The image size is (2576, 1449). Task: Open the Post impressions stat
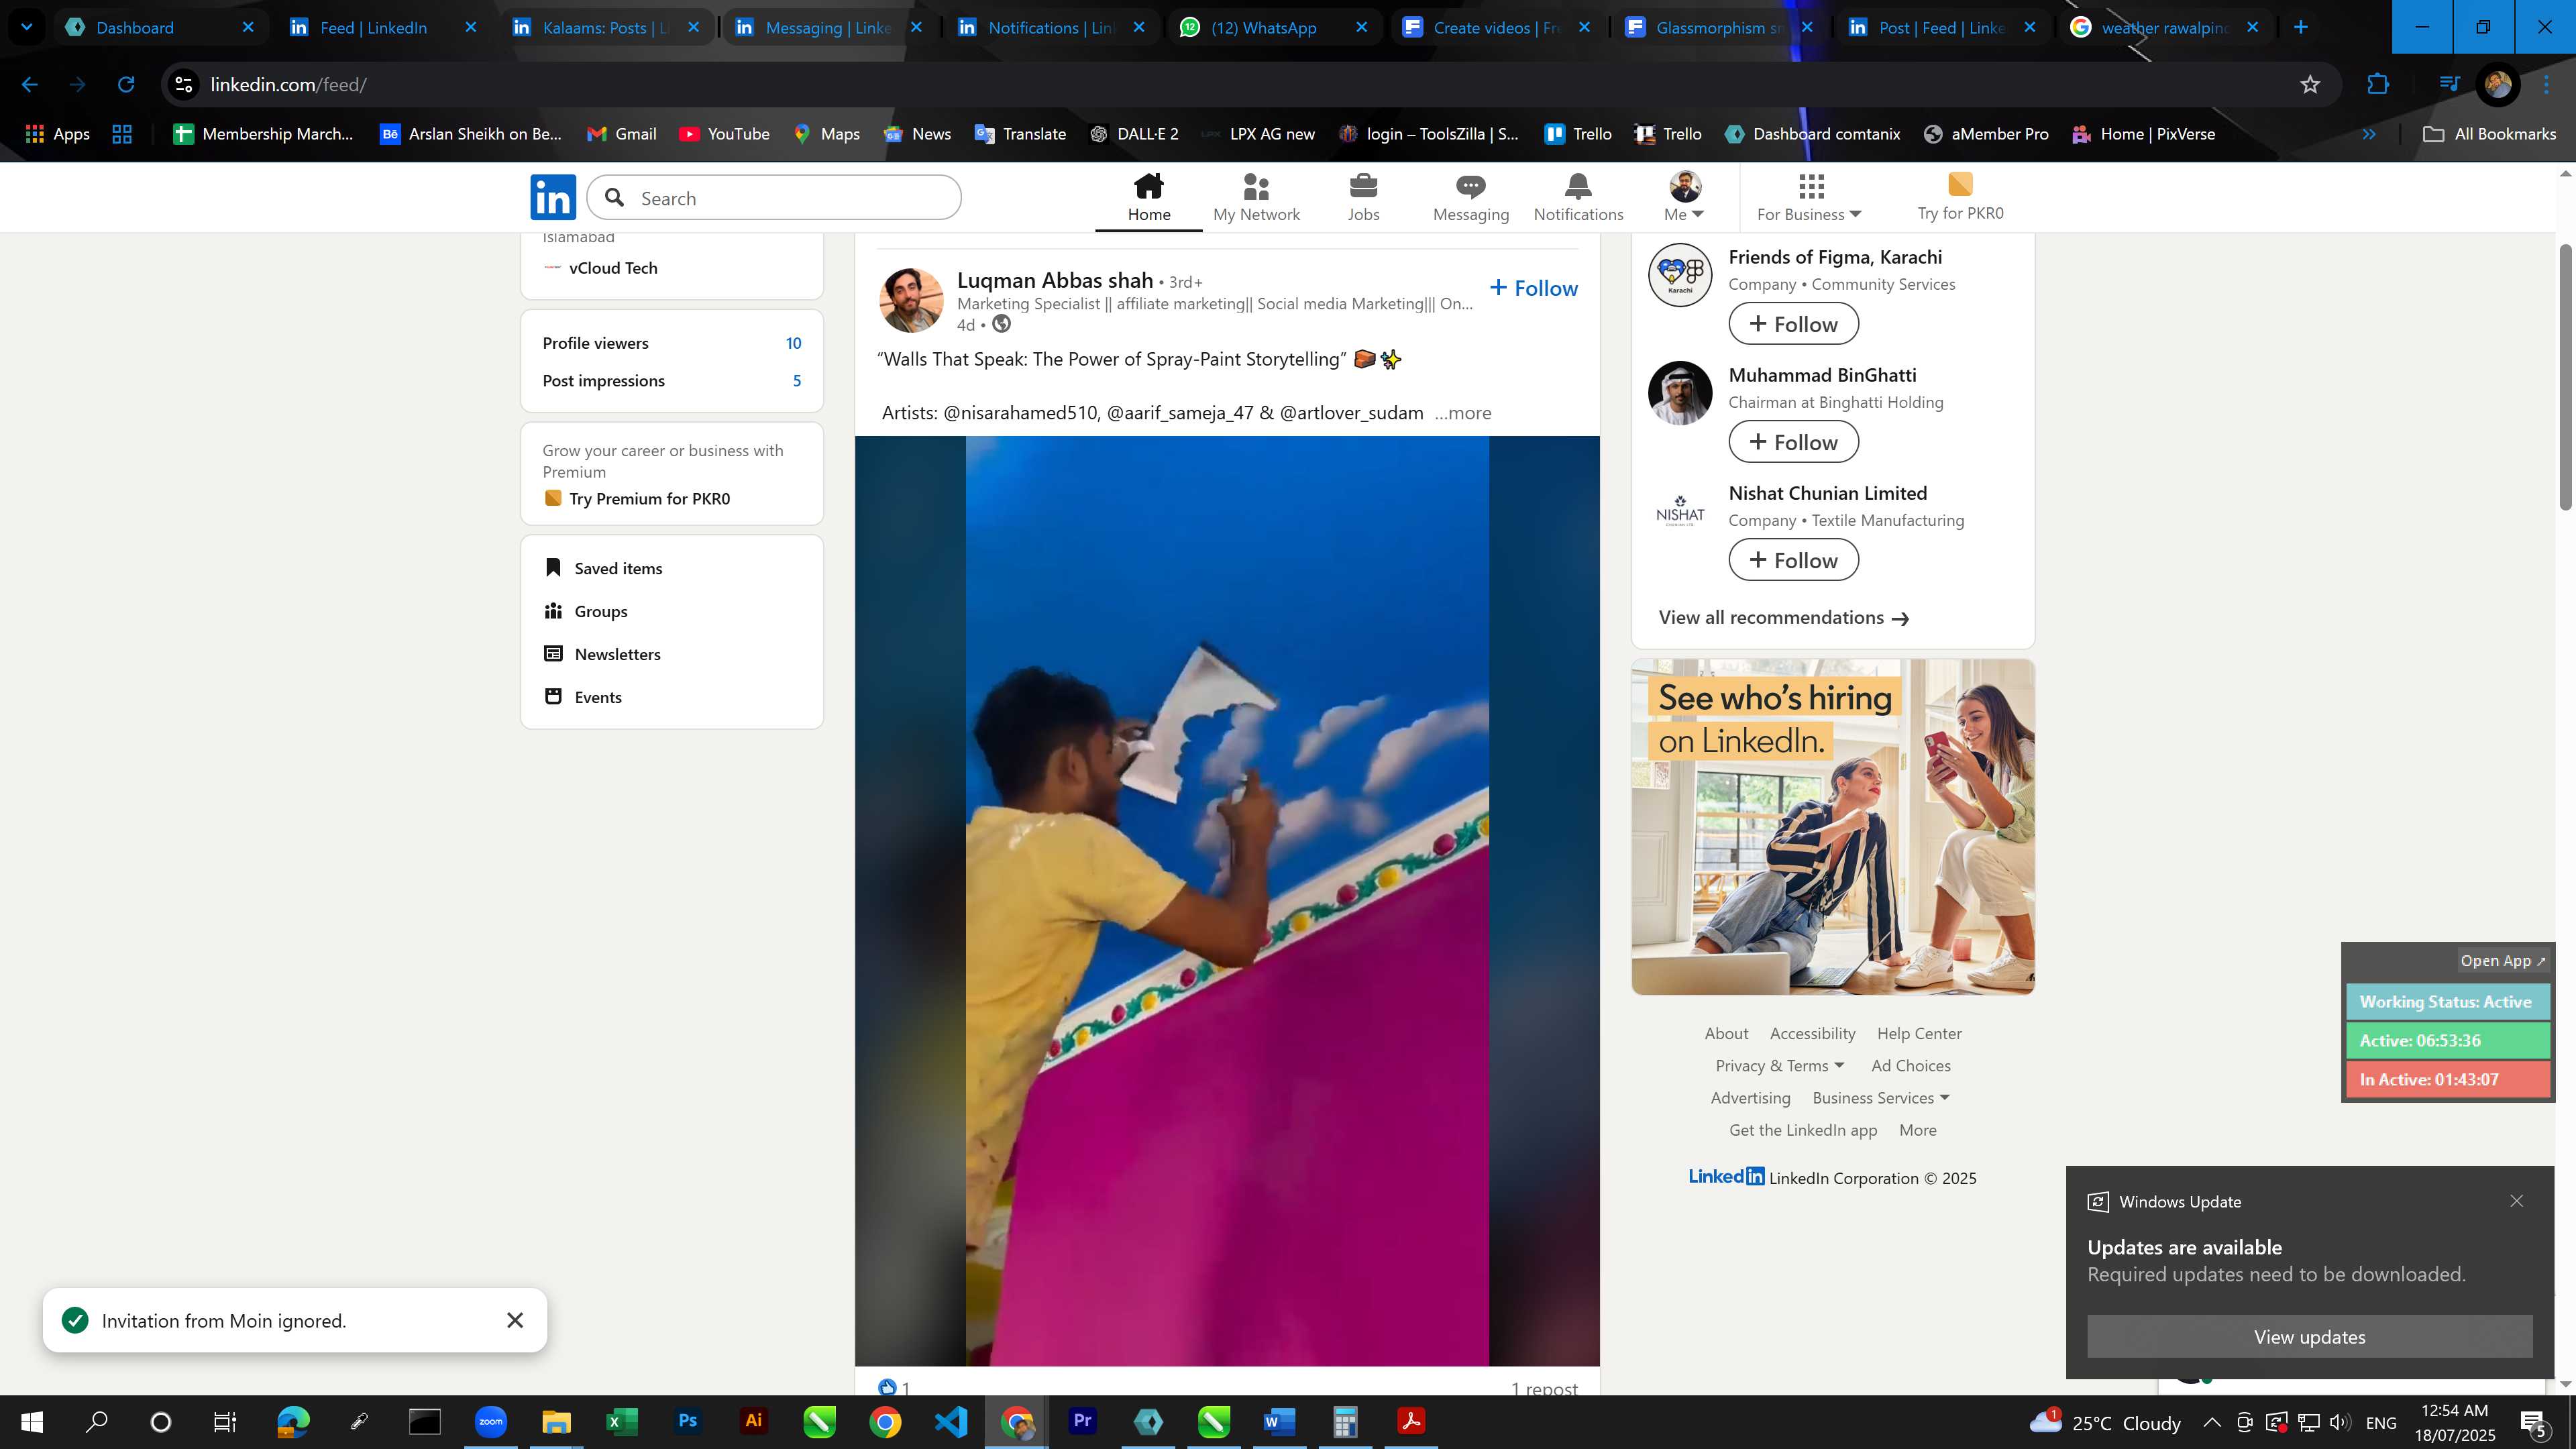[x=672, y=381]
